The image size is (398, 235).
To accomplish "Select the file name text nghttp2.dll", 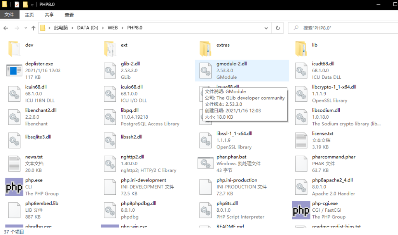I will coord(133,157).
